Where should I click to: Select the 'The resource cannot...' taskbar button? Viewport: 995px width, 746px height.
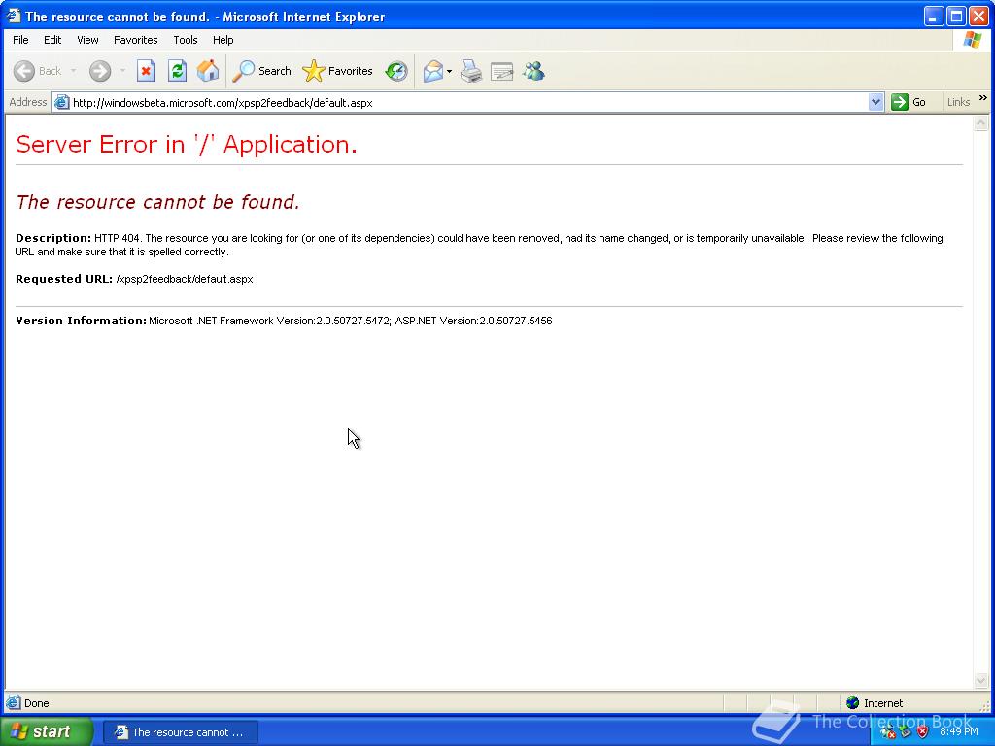click(x=180, y=732)
